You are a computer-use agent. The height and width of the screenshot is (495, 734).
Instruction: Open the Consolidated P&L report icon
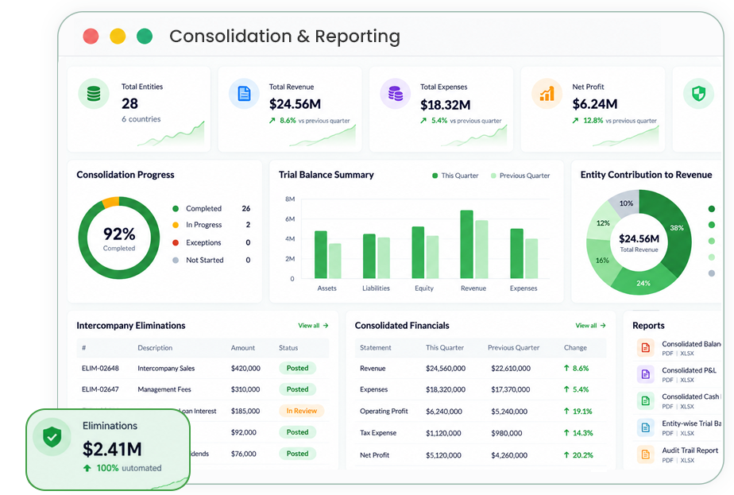[646, 374]
